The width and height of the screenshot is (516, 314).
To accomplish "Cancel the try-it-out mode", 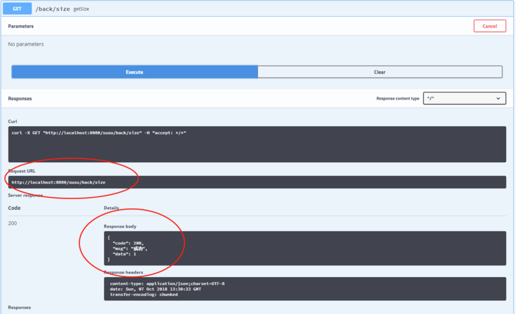I will (490, 26).
